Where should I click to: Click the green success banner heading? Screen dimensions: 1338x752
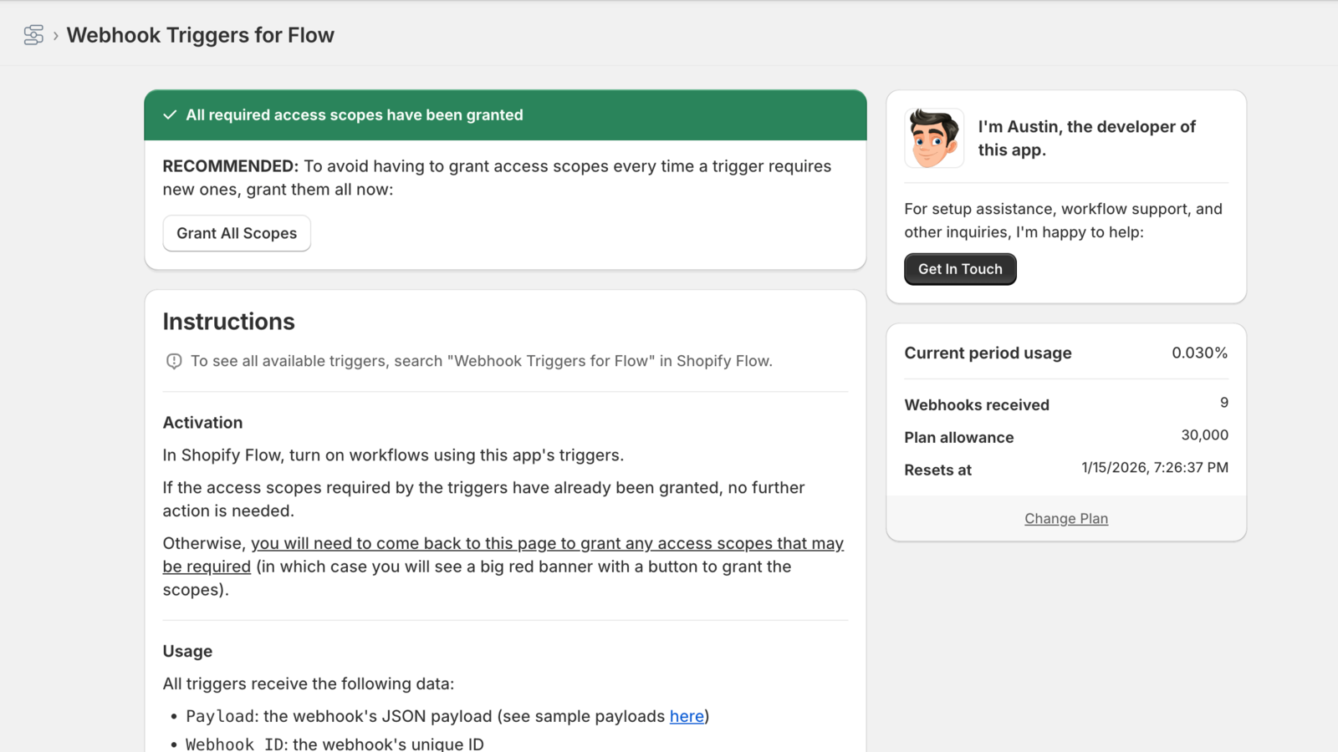[x=355, y=114]
